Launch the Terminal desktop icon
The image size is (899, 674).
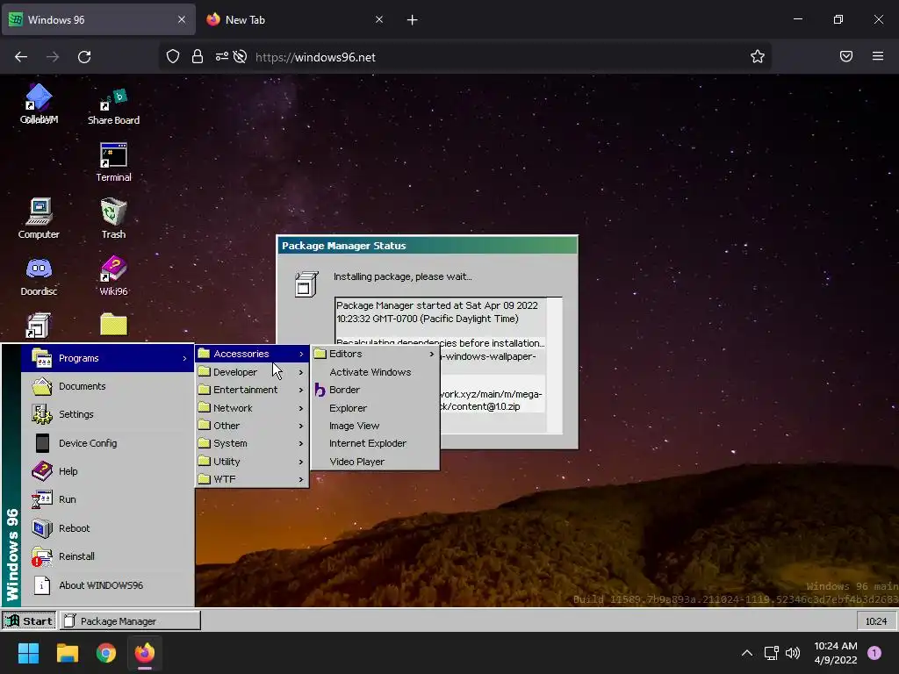113,162
